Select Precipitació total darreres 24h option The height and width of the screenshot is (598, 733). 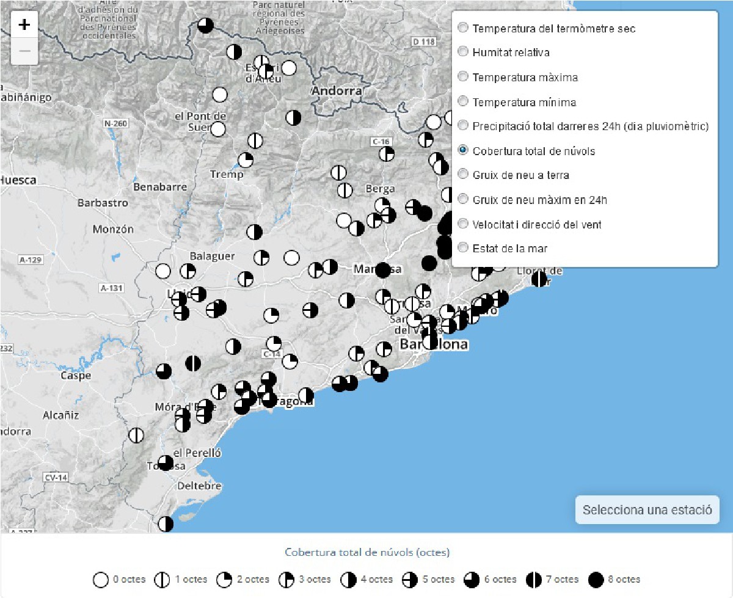[463, 126]
